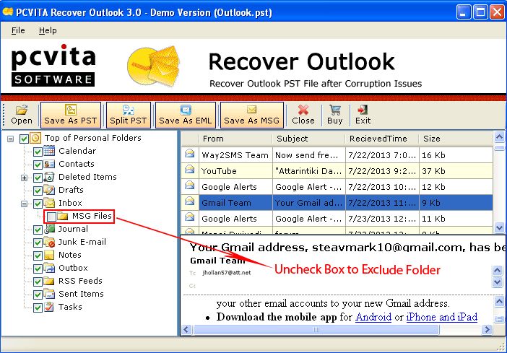
Task: Uncheck the Calendar checkbox
Action: 38,152
